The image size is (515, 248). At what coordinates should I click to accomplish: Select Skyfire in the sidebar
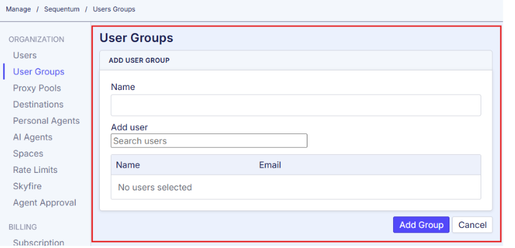click(27, 186)
